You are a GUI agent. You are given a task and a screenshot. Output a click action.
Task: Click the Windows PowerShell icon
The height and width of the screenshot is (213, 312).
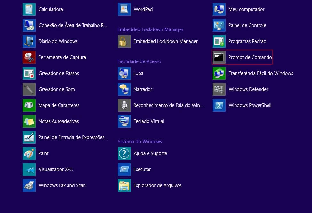[219, 105]
